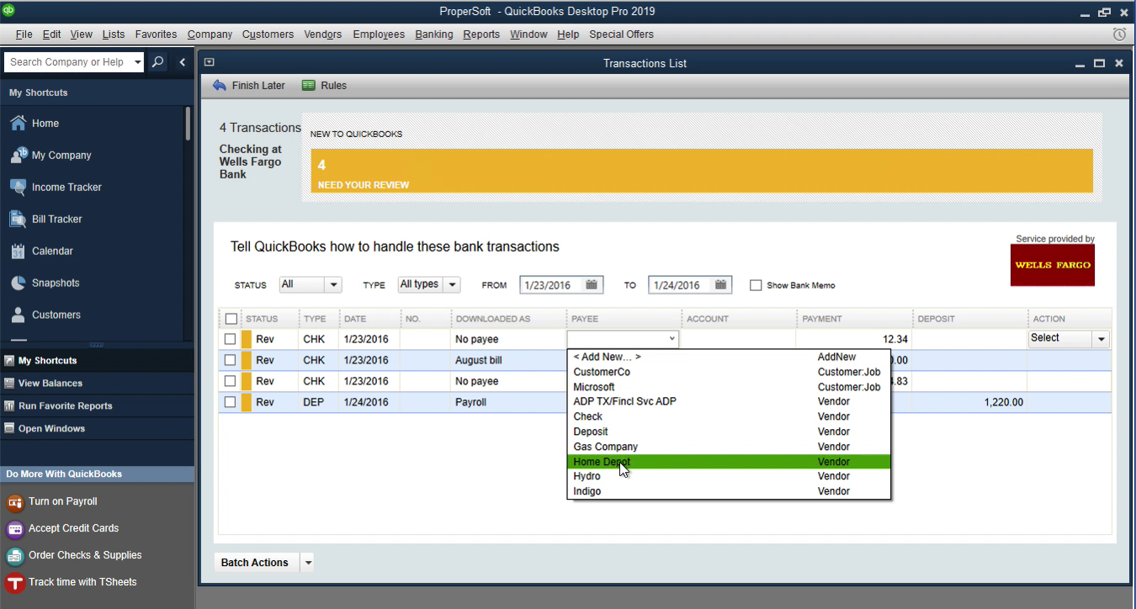Click the Open Windows panel icon
Viewport: 1136px width, 609px height.
click(9, 428)
